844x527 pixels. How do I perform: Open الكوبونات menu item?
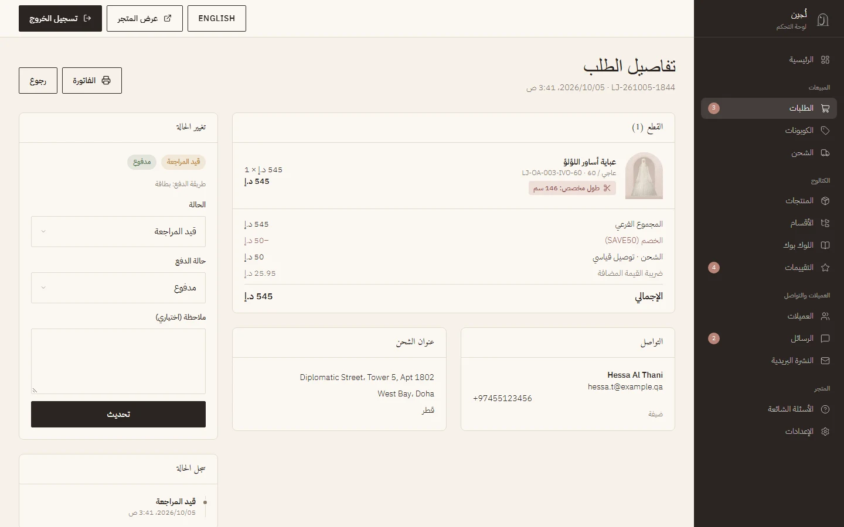[769, 131]
